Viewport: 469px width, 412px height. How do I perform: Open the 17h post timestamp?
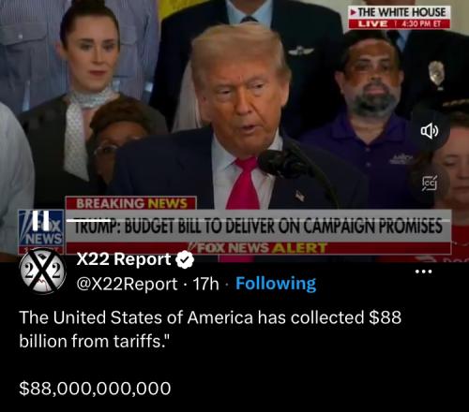205,284
